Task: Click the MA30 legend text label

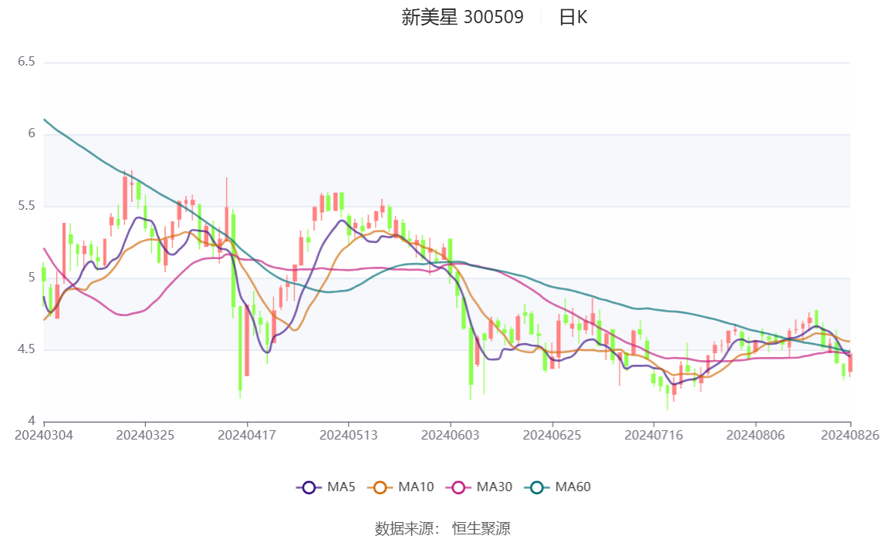Action: 495,487
